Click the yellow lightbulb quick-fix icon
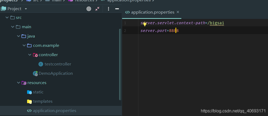The height and width of the screenshot is (116, 268). click(145, 24)
